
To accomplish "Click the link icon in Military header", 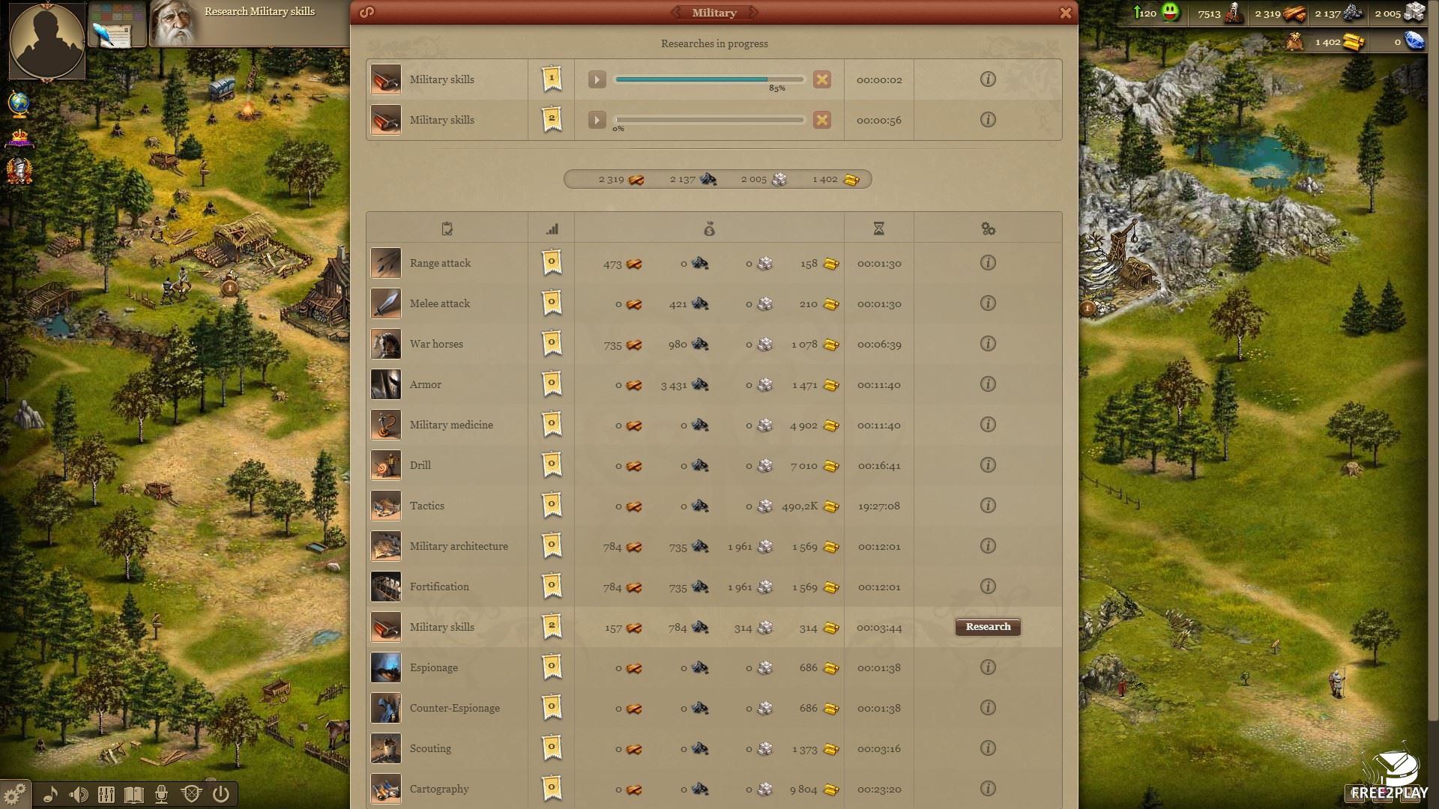I will point(366,12).
